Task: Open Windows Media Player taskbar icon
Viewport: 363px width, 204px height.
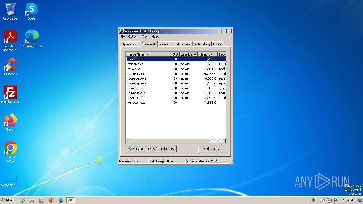Action: [42, 200]
